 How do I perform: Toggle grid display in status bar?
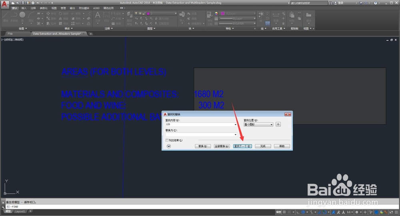pyautogui.click(x=284, y=212)
